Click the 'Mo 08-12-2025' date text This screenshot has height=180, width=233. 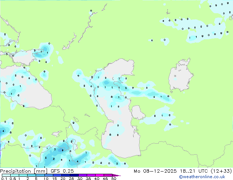pyautogui.click(x=155, y=171)
